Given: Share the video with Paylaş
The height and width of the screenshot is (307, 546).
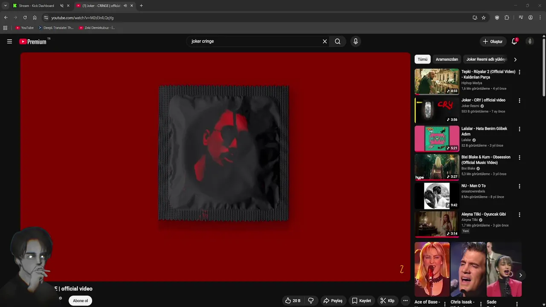Looking at the screenshot, I should click(333, 301).
